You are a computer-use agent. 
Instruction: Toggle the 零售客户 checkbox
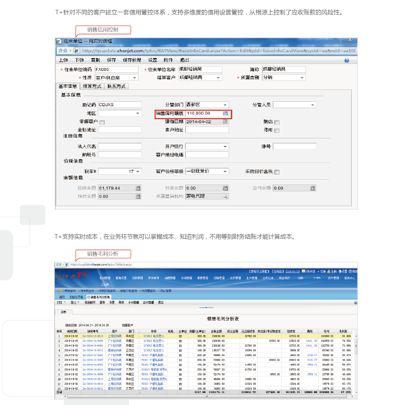coord(102,122)
